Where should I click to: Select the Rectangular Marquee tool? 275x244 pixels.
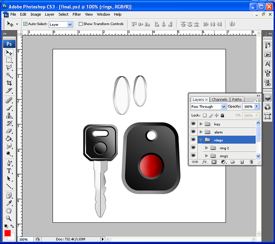pos(9,60)
